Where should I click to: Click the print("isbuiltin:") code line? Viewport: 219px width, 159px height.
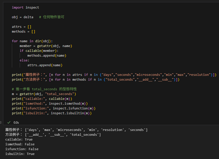[x=52, y=113]
